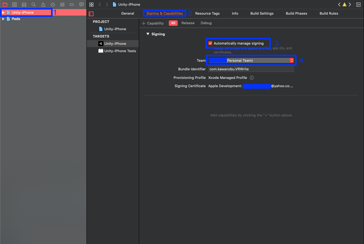
Task: Click the yellow warning issue indicator
Action: [345, 4]
